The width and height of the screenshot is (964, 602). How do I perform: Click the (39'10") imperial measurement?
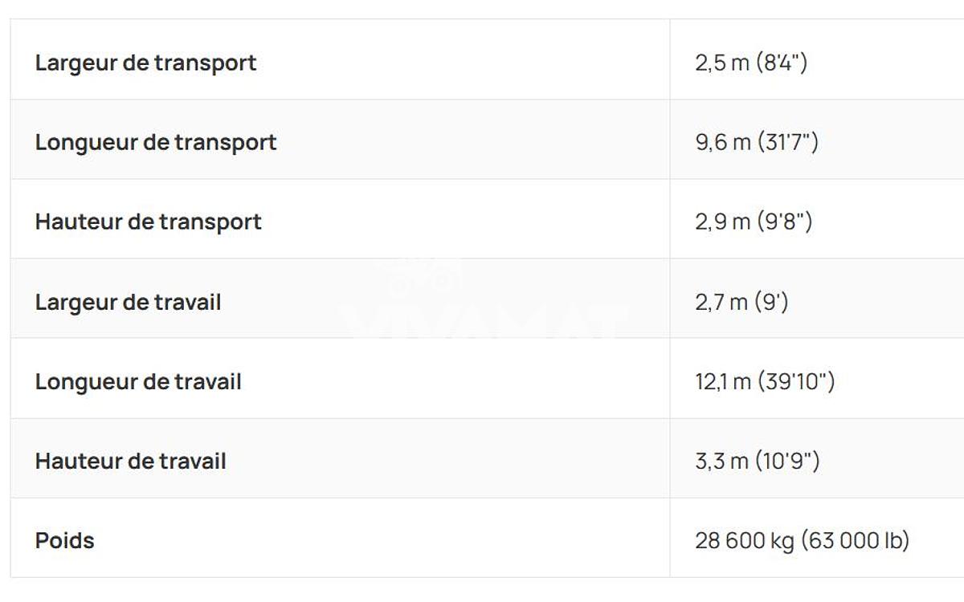(795, 381)
